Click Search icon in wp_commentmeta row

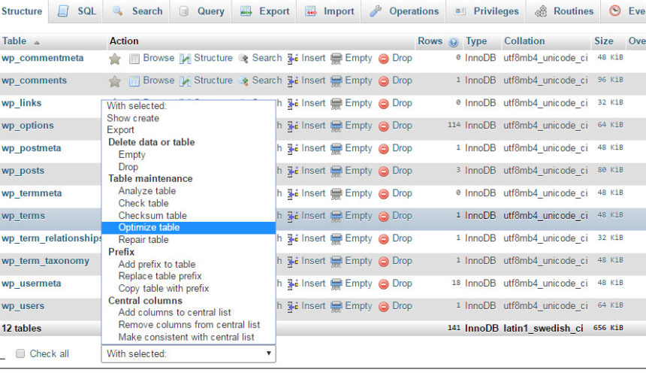click(x=243, y=59)
